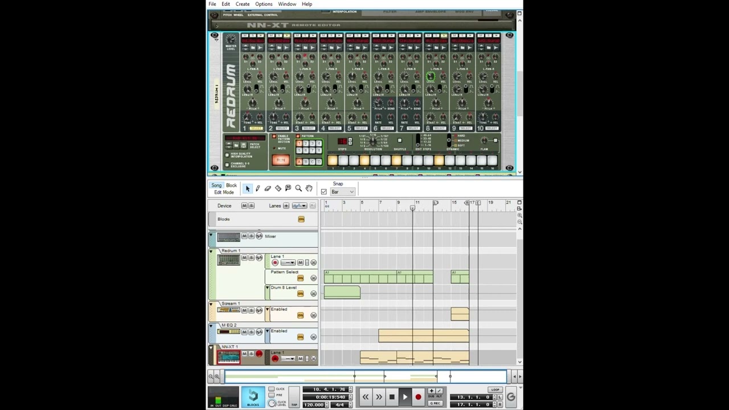Click the Redrum RUN button

tap(280, 161)
